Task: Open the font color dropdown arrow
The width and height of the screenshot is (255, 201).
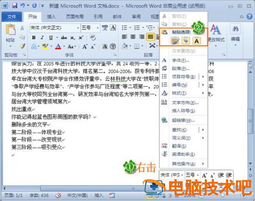Action: [64, 46]
